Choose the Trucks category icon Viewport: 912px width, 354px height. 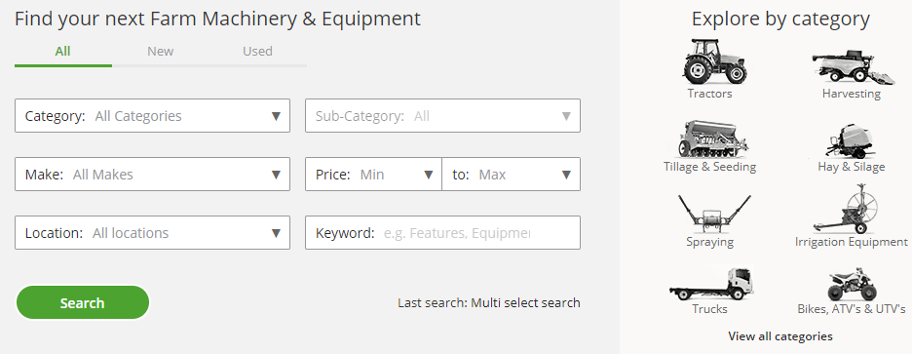point(710,284)
